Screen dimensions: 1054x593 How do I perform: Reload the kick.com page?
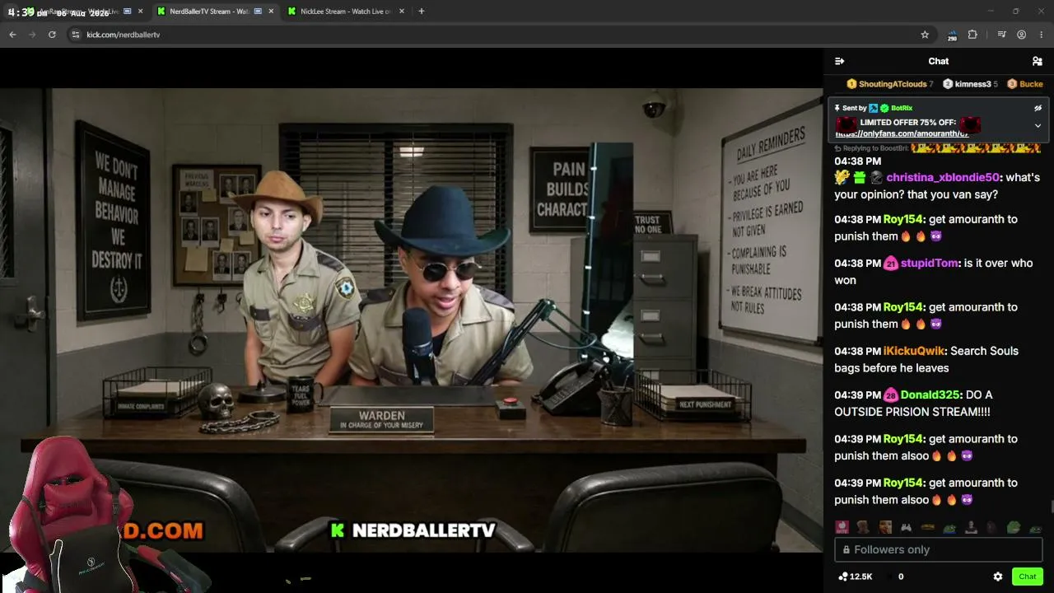(x=52, y=35)
